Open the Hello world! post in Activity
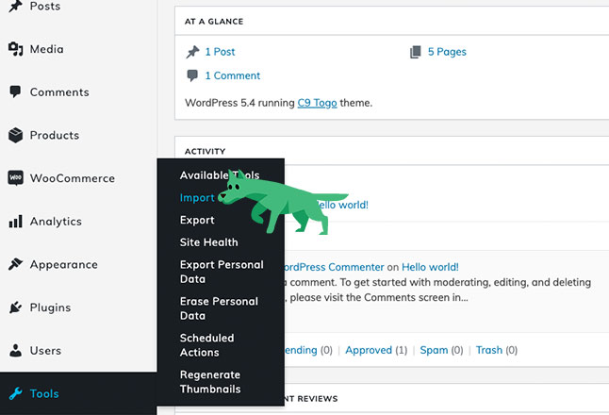609x415 pixels. click(x=342, y=205)
